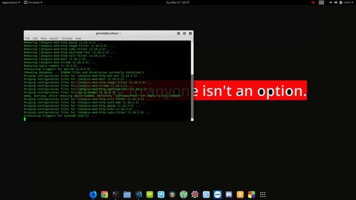The height and width of the screenshot is (200, 356).
Task: Open the Terminal menu in terminal window
Action: (x=67, y=38)
